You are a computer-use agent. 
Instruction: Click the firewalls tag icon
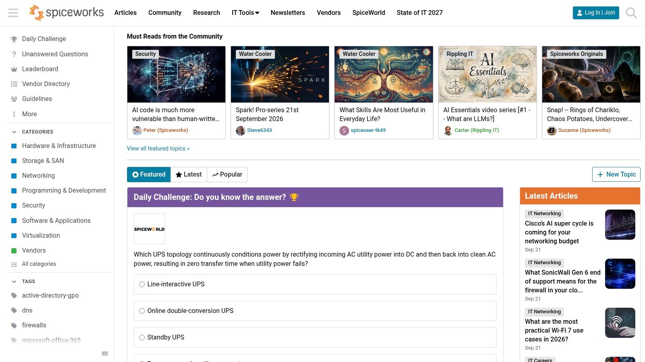coord(14,325)
